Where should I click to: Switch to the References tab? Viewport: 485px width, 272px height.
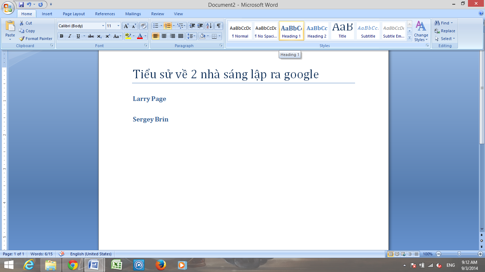pyautogui.click(x=105, y=14)
